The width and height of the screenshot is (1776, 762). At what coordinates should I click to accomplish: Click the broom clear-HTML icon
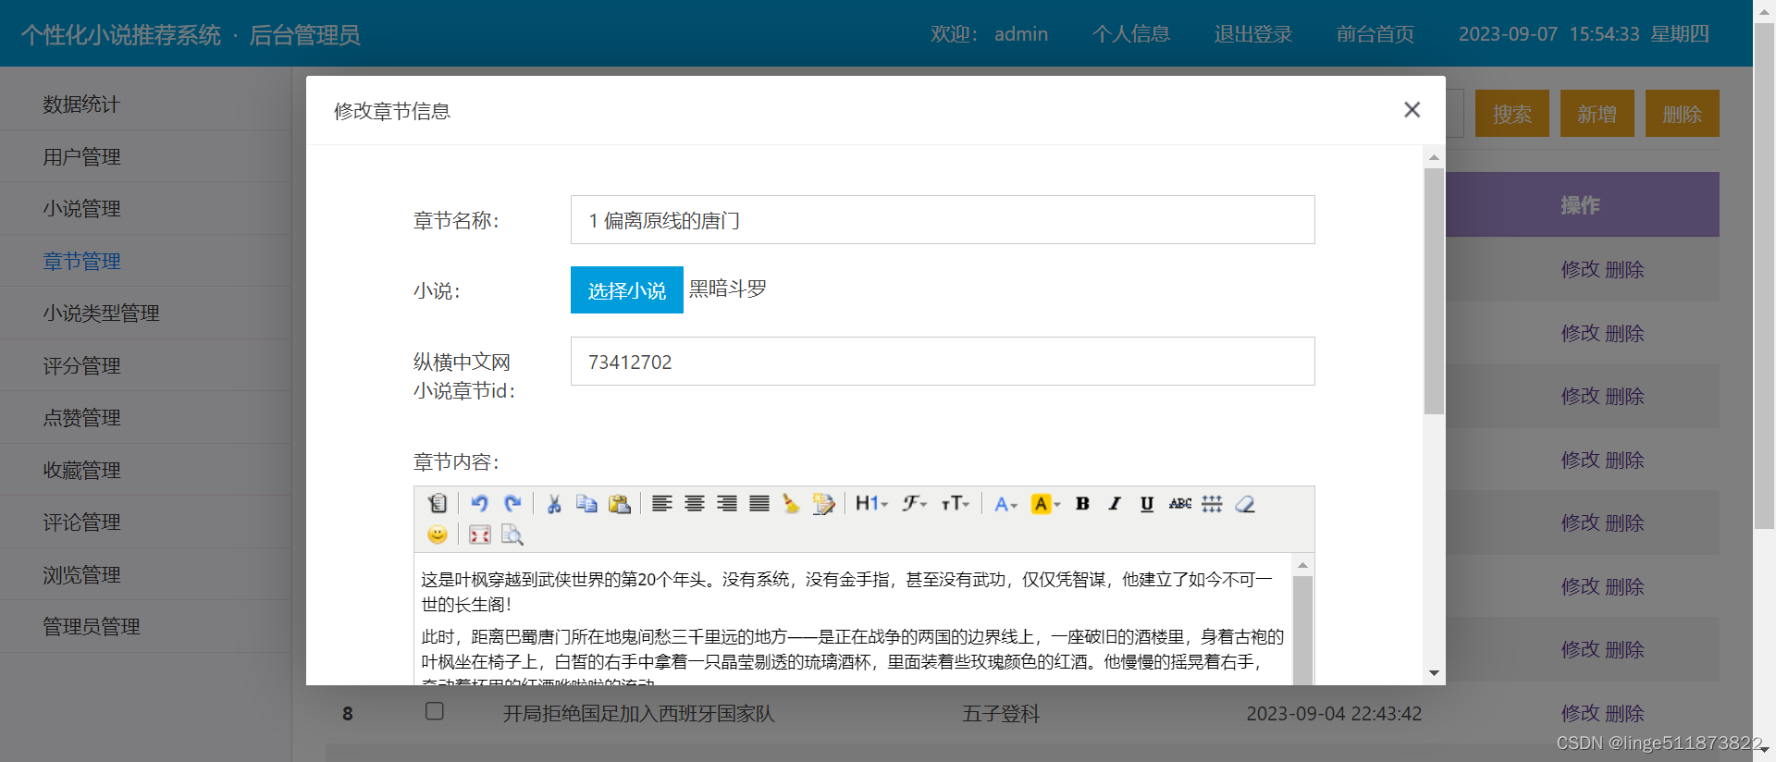(x=791, y=503)
